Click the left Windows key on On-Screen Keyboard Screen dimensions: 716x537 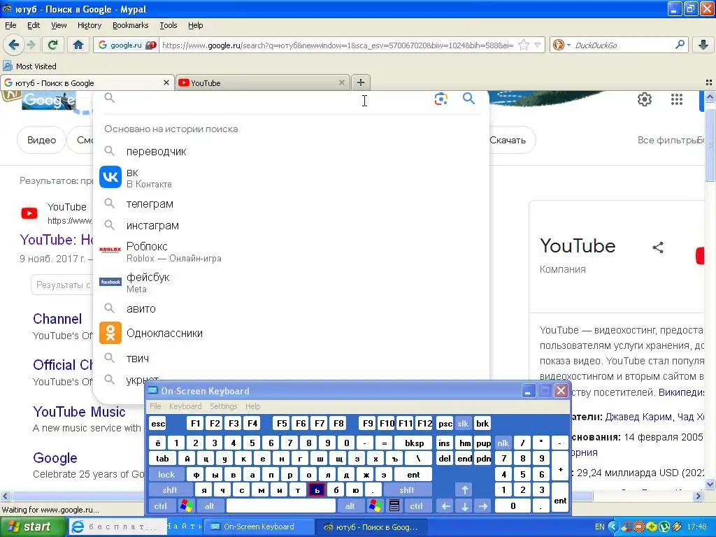(x=186, y=506)
